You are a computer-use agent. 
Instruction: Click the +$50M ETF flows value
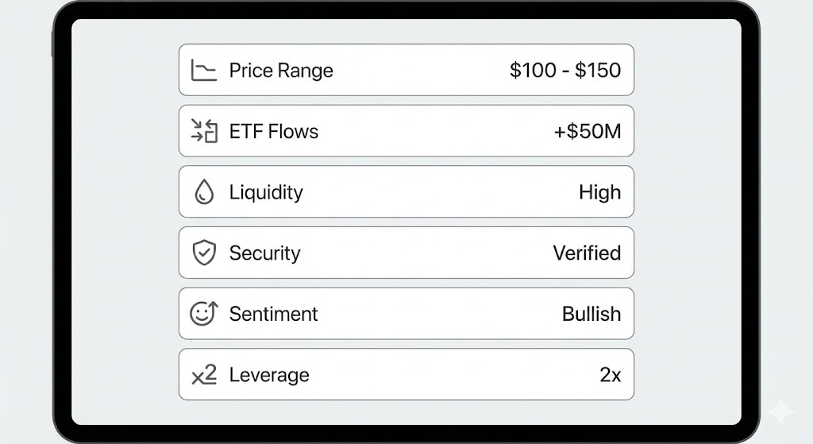[588, 131]
